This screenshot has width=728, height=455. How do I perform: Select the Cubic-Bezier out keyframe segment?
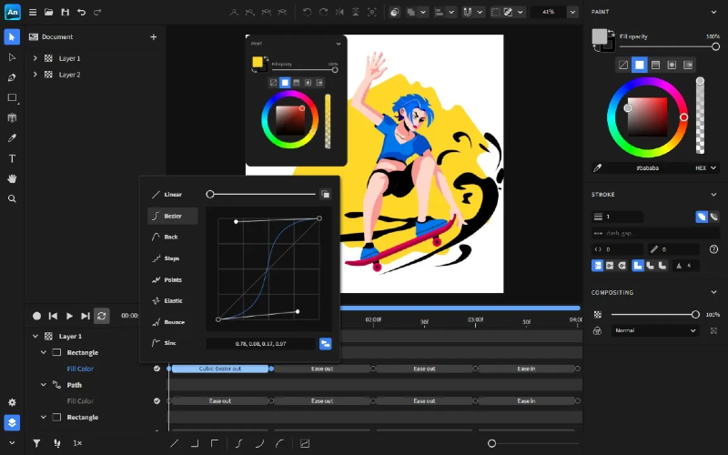coord(220,369)
